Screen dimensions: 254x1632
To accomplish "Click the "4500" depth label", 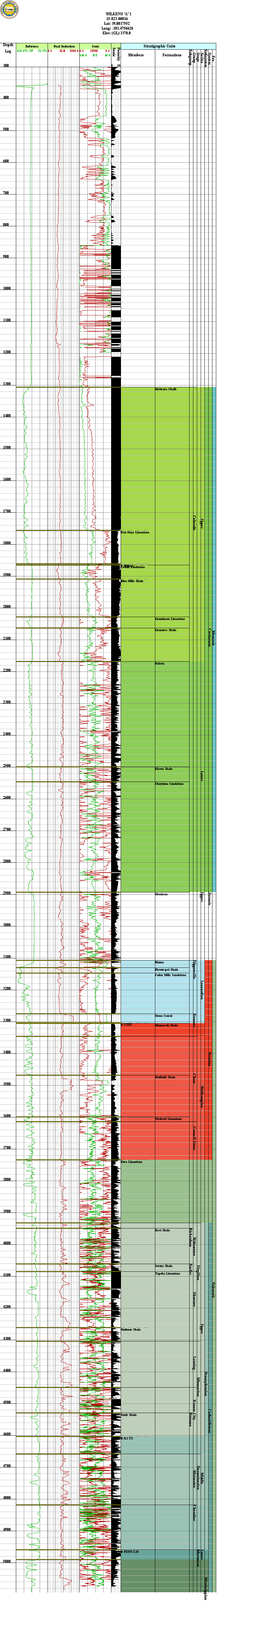I will coord(7,1402).
